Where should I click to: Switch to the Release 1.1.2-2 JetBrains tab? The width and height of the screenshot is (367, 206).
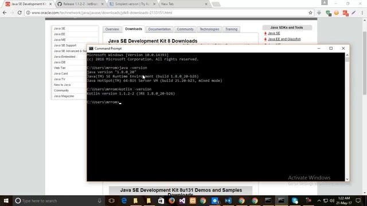81,4
